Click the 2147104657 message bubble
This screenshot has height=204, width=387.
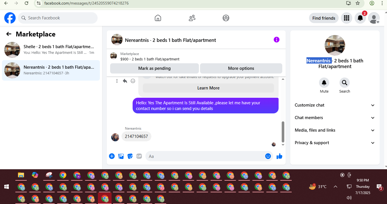coord(136,136)
